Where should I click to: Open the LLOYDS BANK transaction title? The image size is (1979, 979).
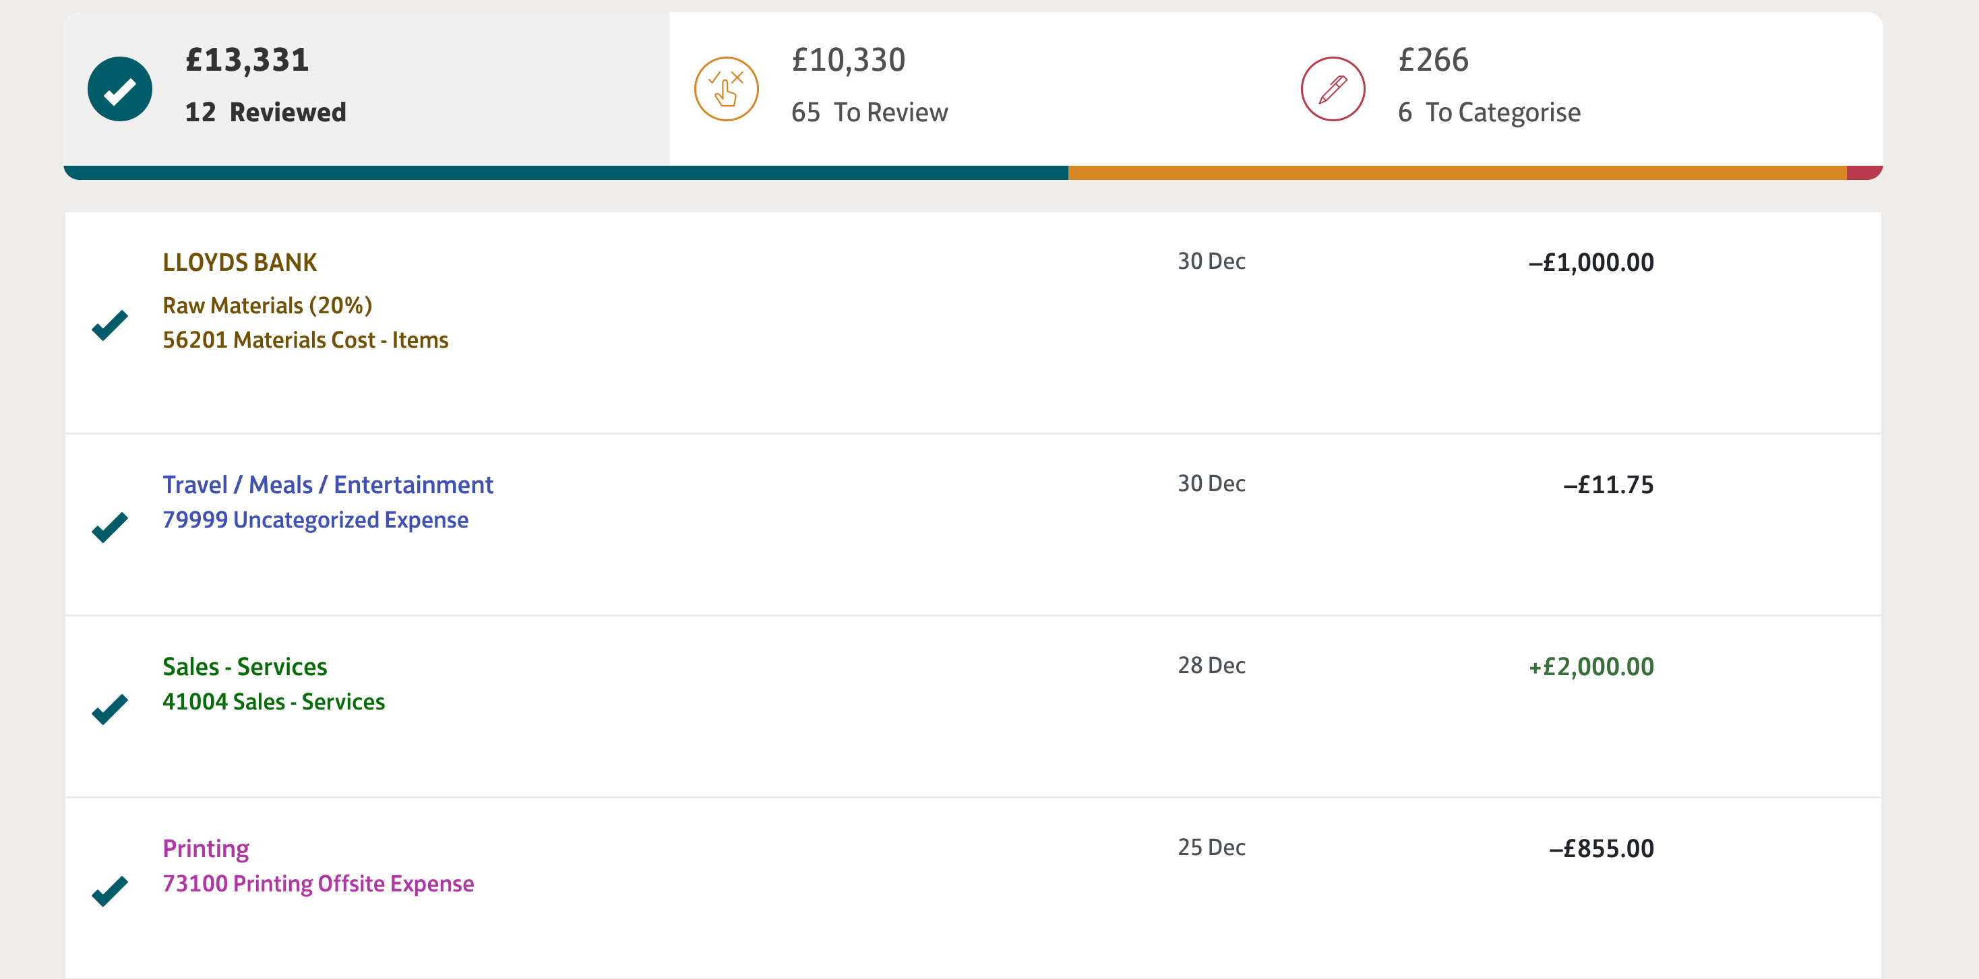click(x=240, y=263)
